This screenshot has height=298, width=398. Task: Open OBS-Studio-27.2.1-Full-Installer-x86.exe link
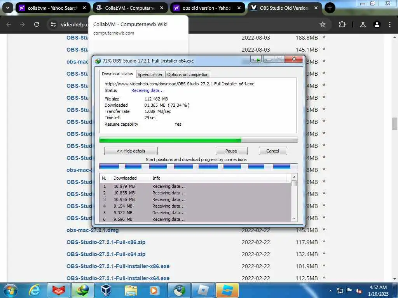(x=118, y=266)
